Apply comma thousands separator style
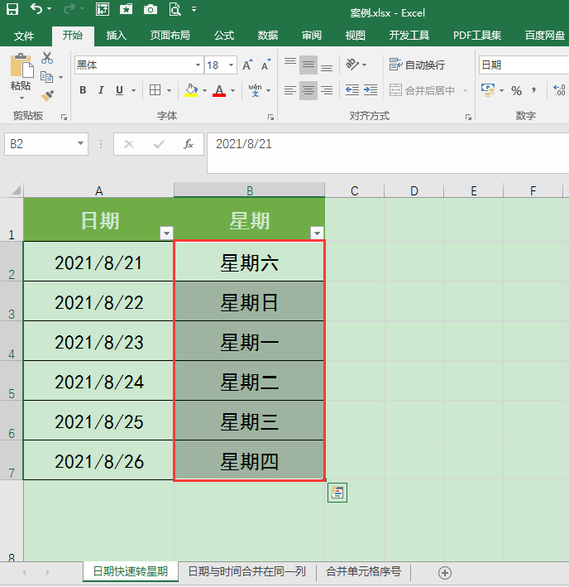 point(534,90)
